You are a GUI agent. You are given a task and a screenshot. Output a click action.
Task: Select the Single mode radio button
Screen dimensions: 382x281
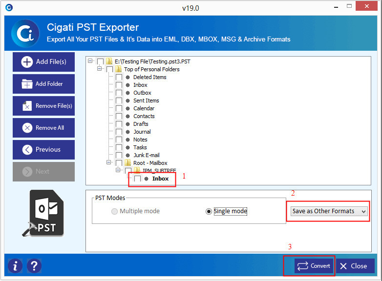tap(209, 211)
